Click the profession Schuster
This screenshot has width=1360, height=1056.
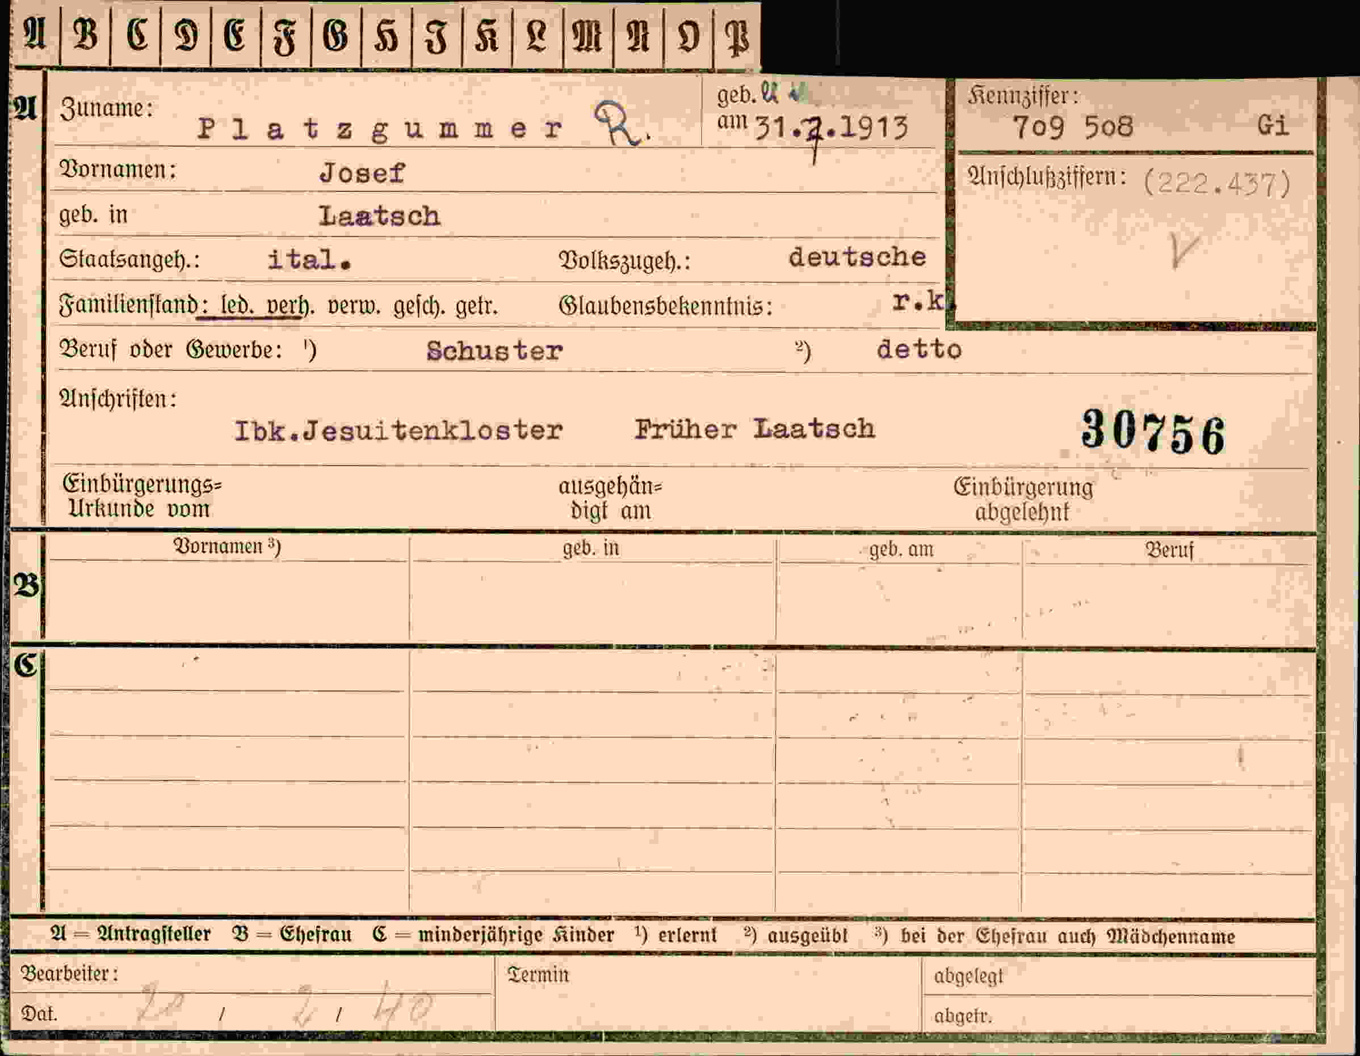click(x=494, y=351)
